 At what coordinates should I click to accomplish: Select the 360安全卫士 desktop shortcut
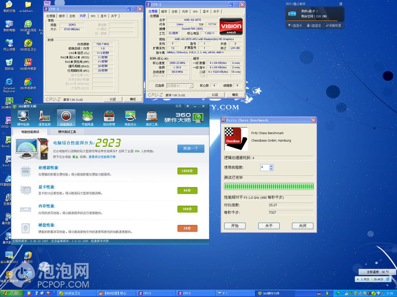(28, 45)
